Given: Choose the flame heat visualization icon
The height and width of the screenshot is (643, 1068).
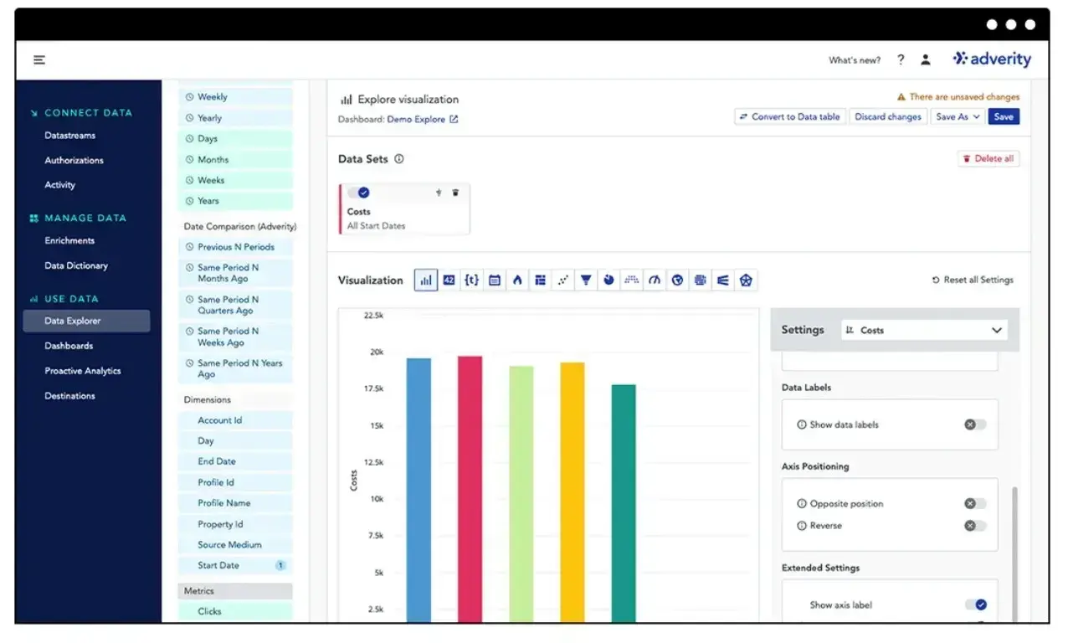Looking at the screenshot, I should coord(517,280).
